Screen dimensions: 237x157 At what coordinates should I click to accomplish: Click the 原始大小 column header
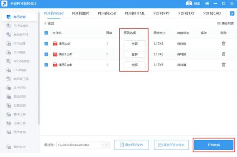tap(159, 33)
